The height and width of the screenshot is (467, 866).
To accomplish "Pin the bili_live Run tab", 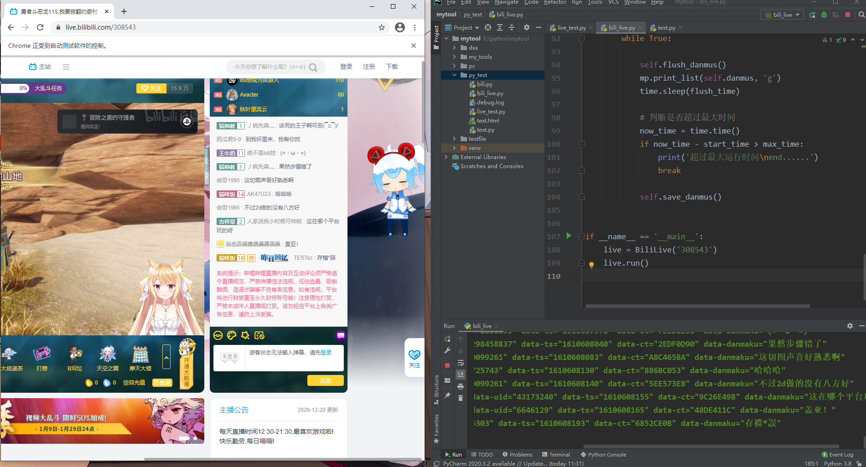I will pyautogui.click(x=447, y=395).
